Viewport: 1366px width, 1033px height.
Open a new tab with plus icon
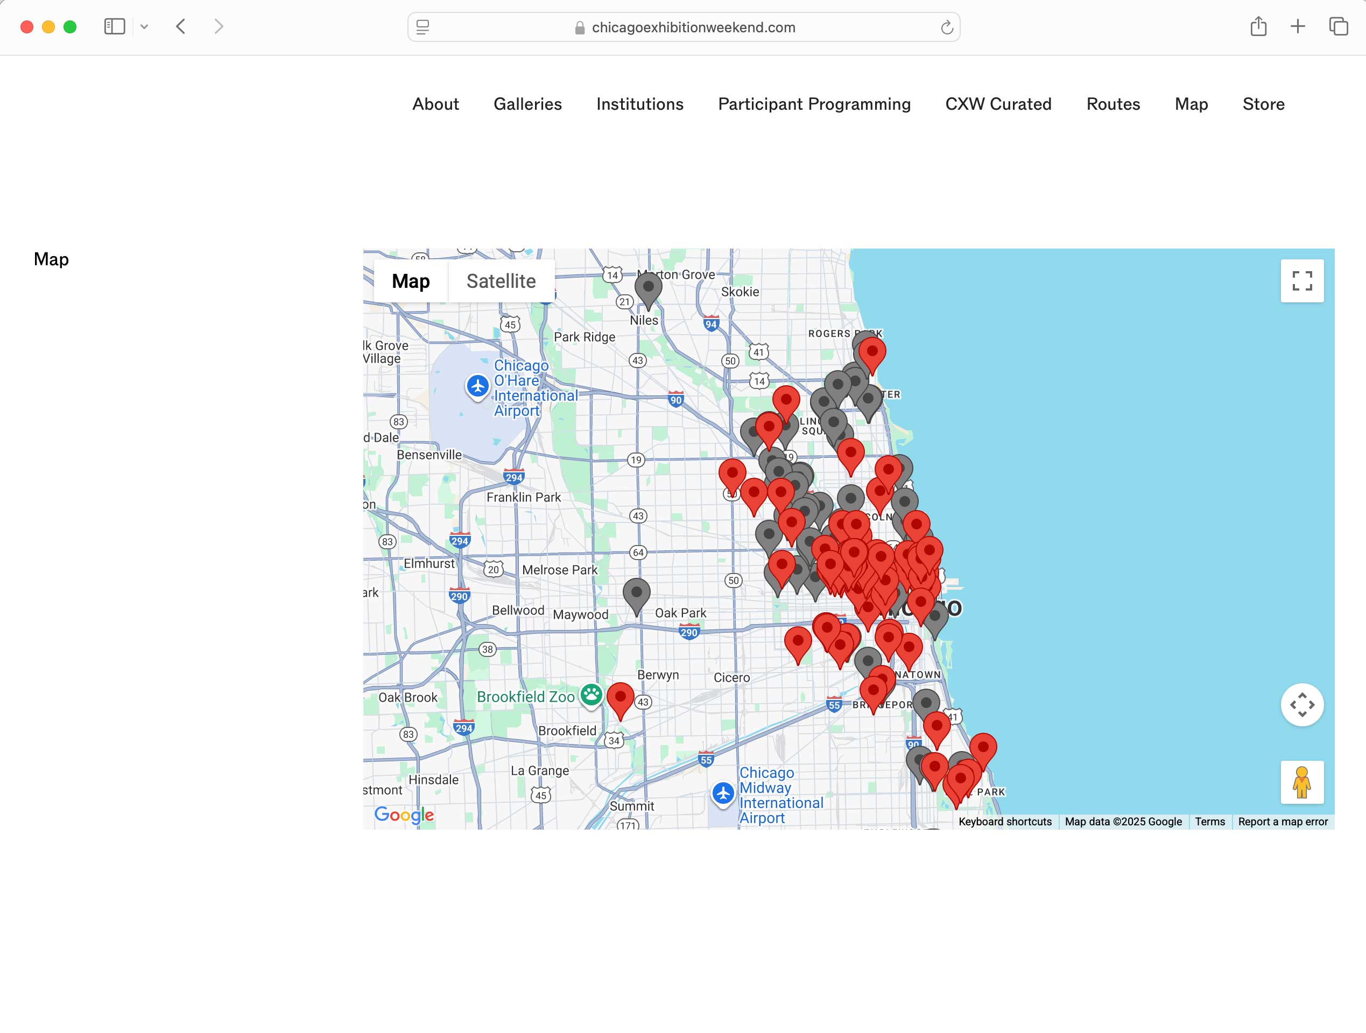pos(1298,26)
